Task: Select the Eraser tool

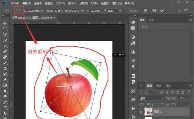Action: click(5, 80)
